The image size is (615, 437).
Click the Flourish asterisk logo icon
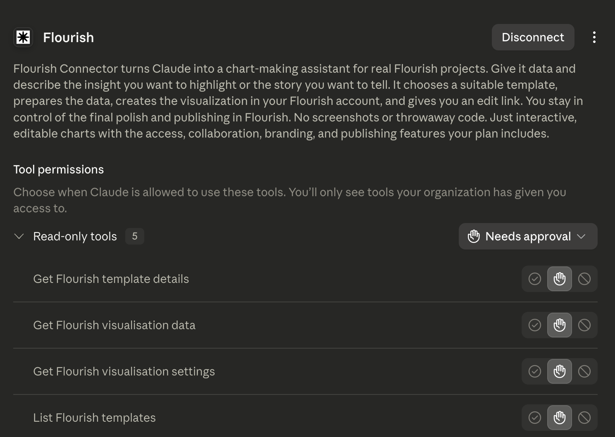click(23, 37)
